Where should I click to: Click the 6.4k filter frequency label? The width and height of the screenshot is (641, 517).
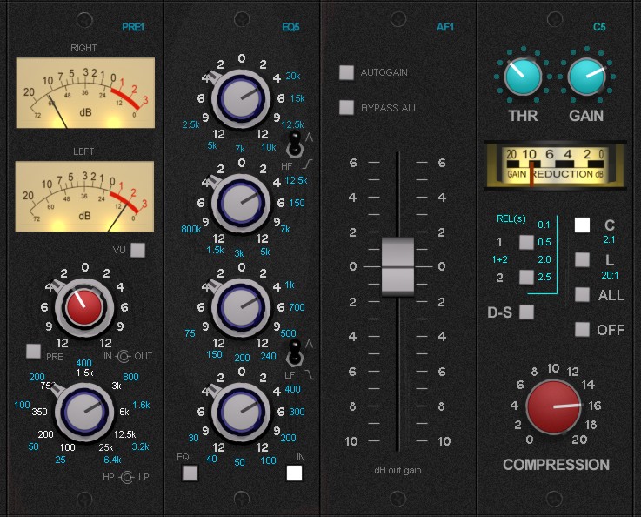click(112, 460)
